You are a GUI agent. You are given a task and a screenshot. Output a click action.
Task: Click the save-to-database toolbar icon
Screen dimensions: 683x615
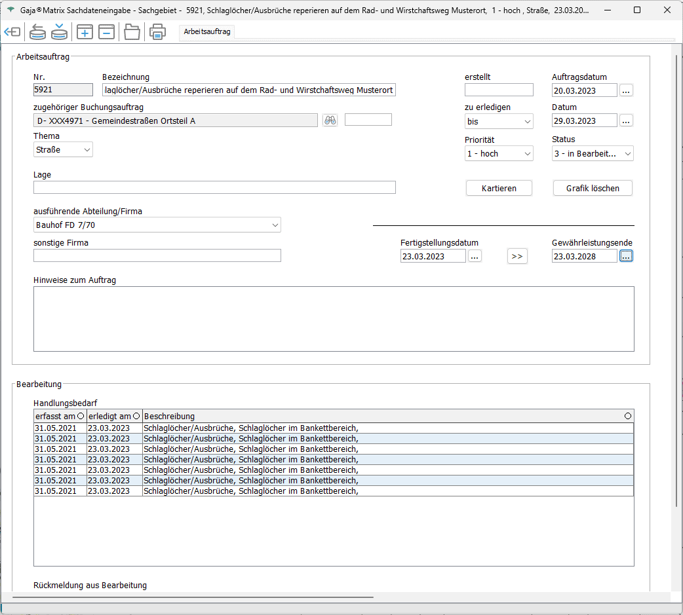60,31
